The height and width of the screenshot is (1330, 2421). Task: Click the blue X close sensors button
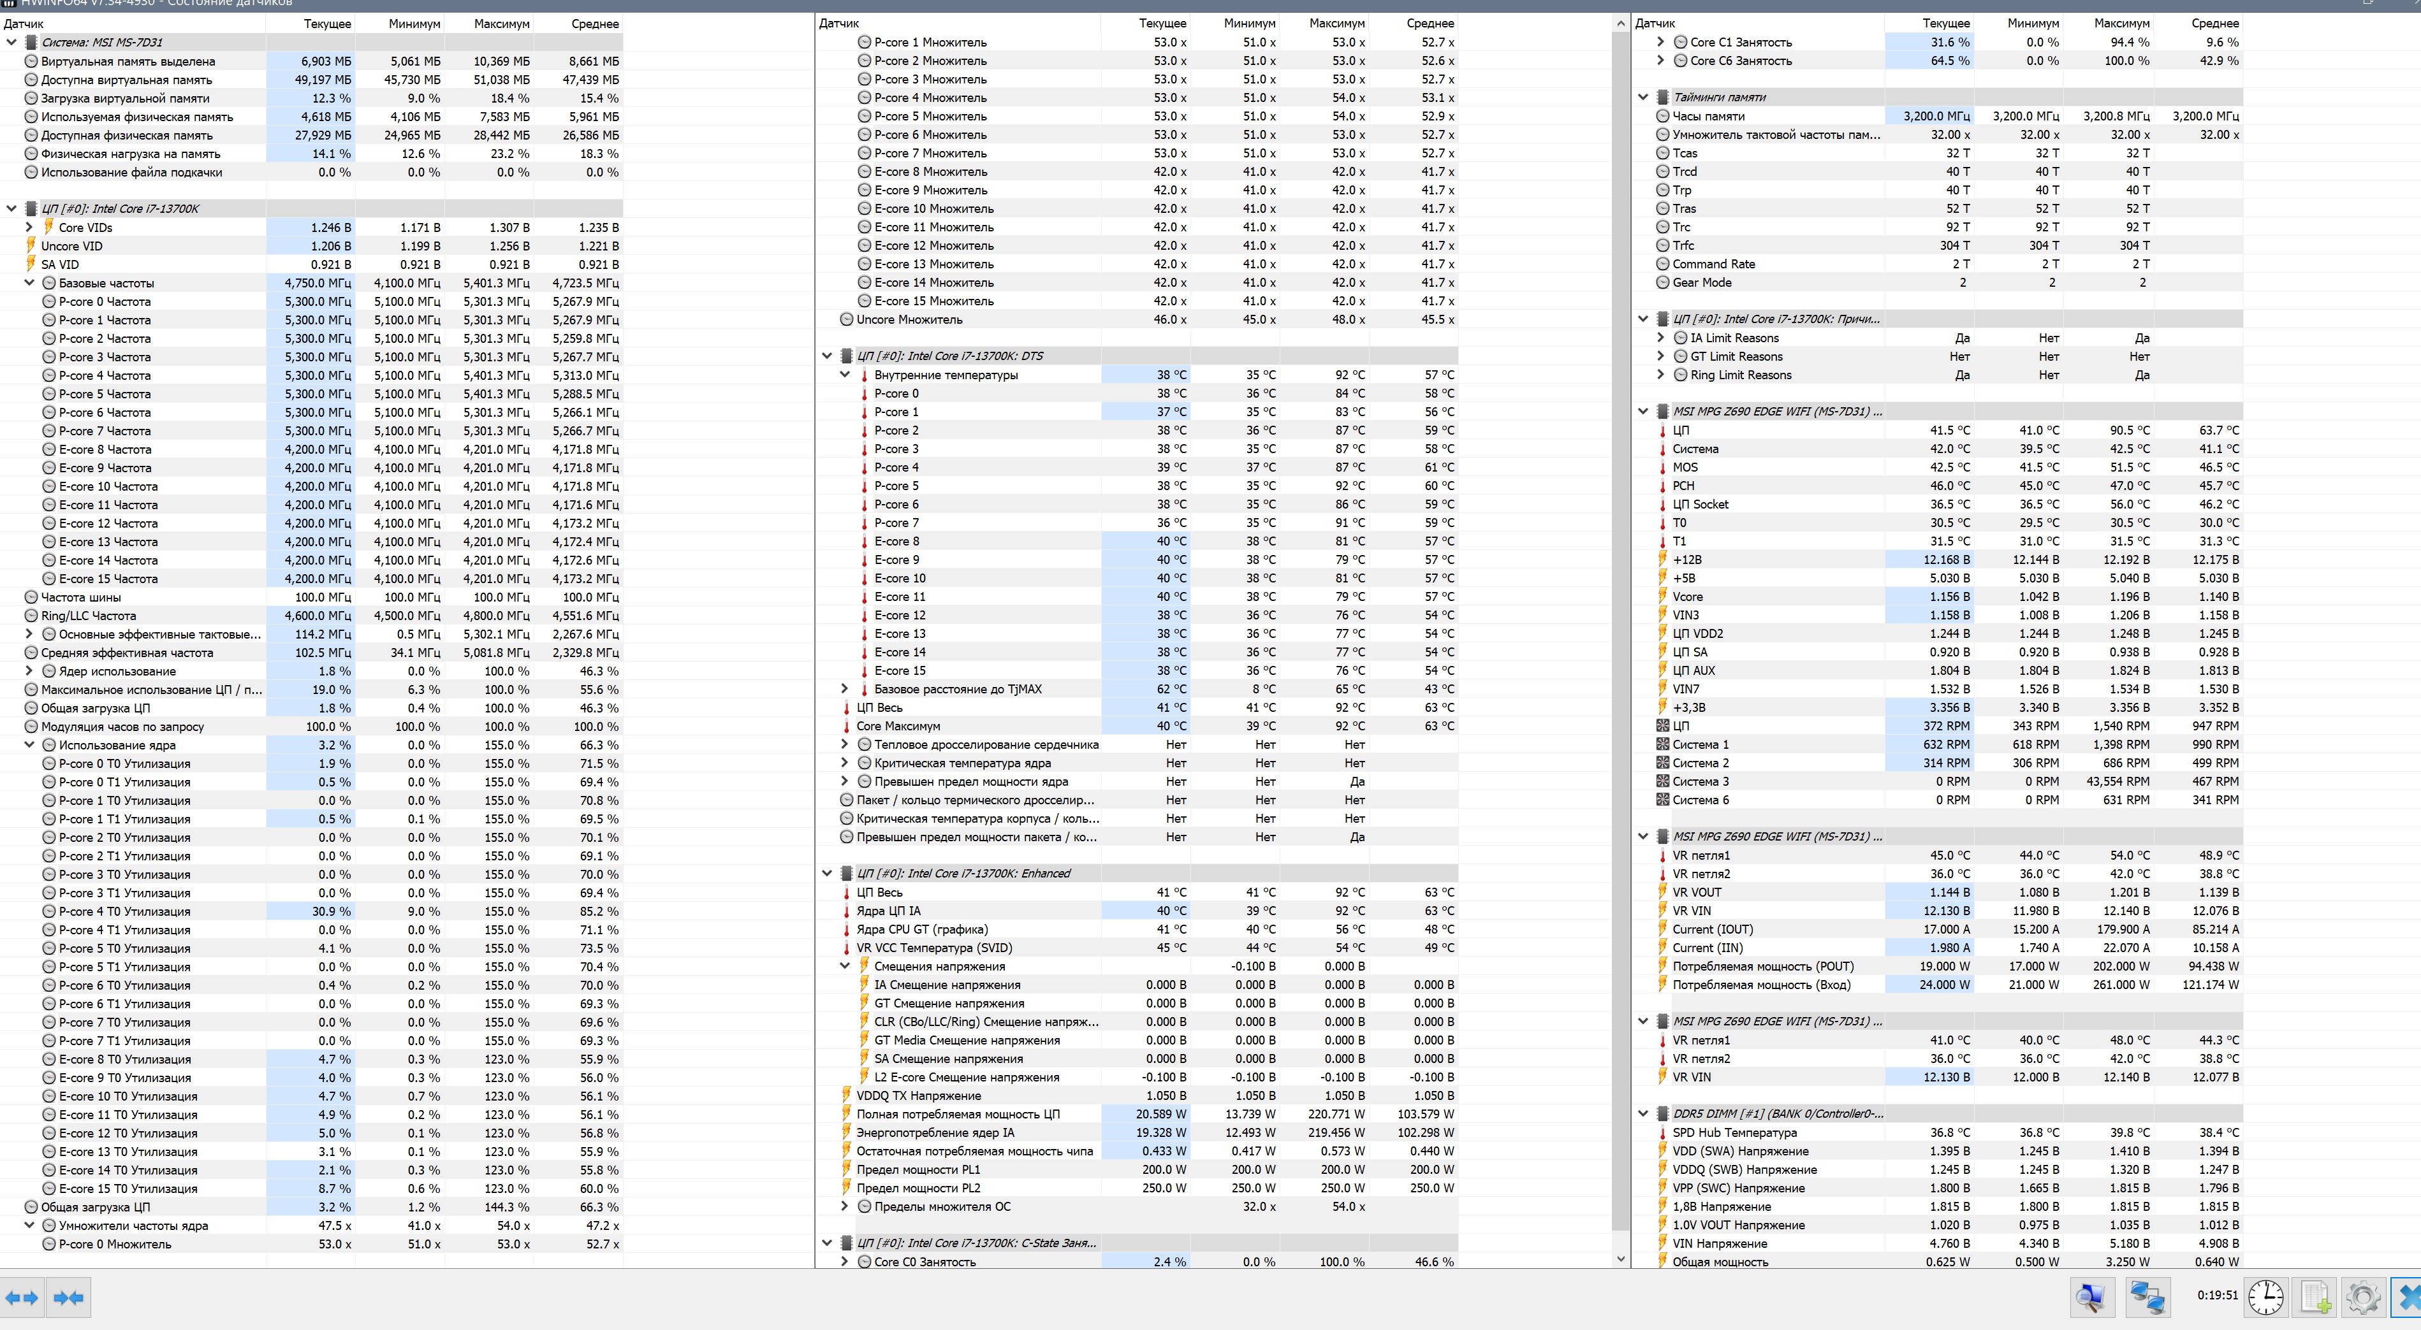coord(2408,1297)
